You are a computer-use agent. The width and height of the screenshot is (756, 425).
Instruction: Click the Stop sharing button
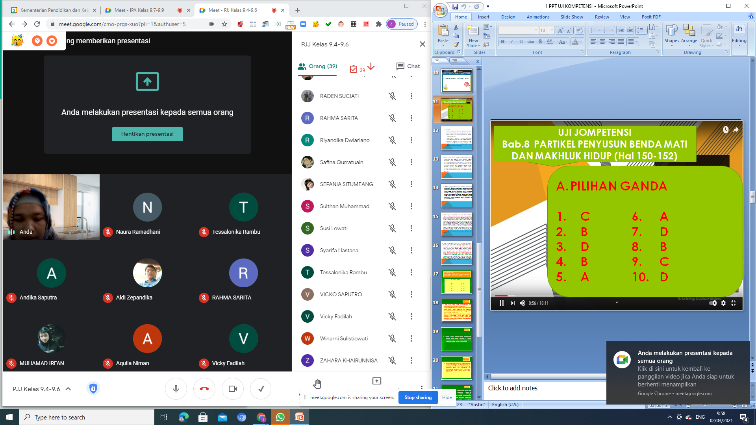pyautogui.click(x=418, y=397)
